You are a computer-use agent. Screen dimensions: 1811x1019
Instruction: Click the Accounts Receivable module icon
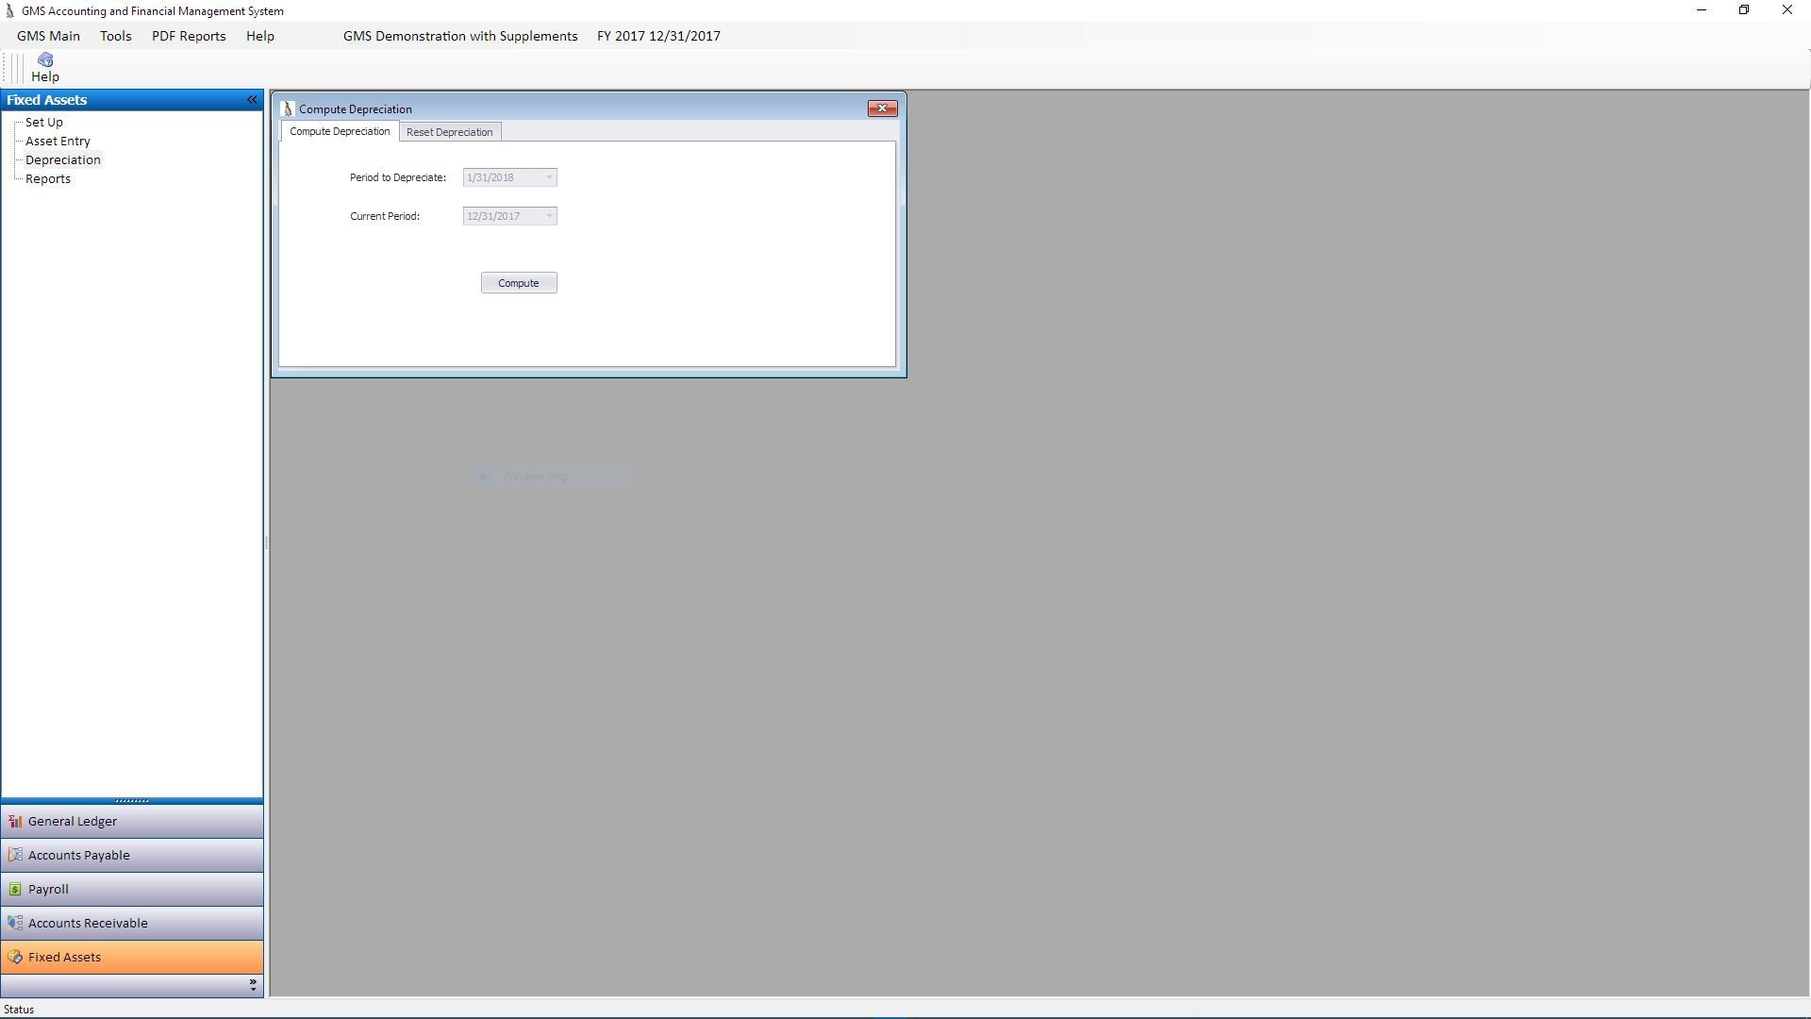pos(15,924)
